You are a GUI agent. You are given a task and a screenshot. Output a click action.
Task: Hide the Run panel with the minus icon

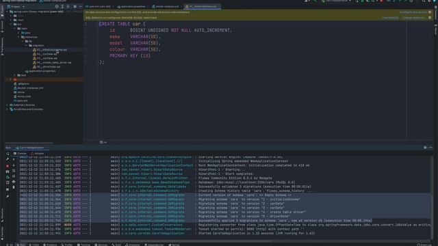(430, 148)
